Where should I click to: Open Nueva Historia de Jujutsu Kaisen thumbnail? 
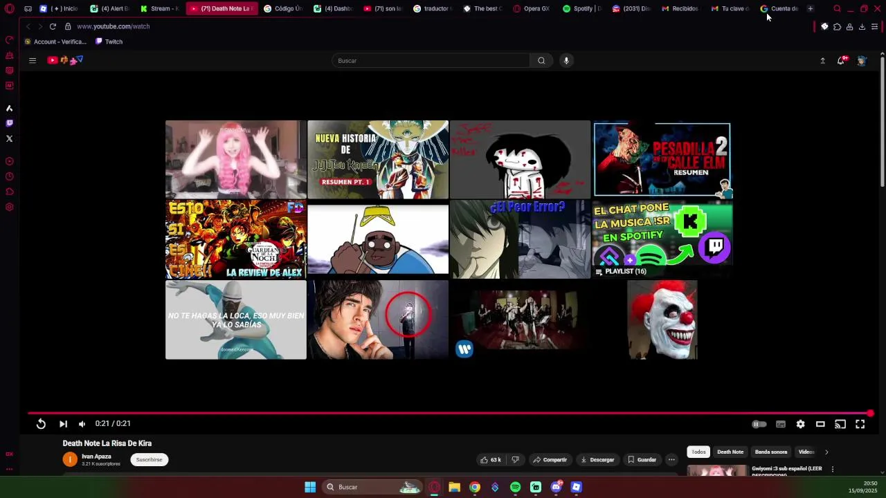click(378, 160)
